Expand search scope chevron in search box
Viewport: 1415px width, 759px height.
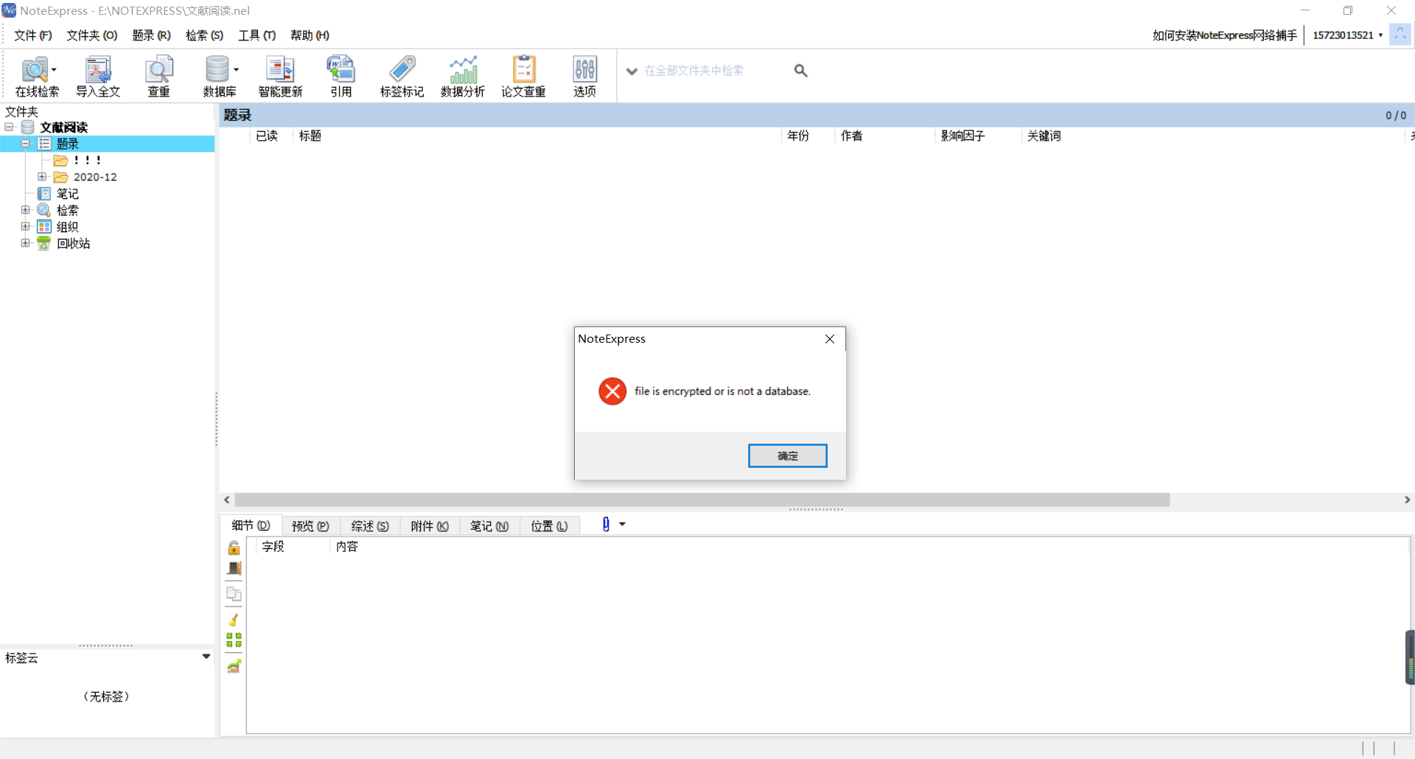[x=632, y=71]
